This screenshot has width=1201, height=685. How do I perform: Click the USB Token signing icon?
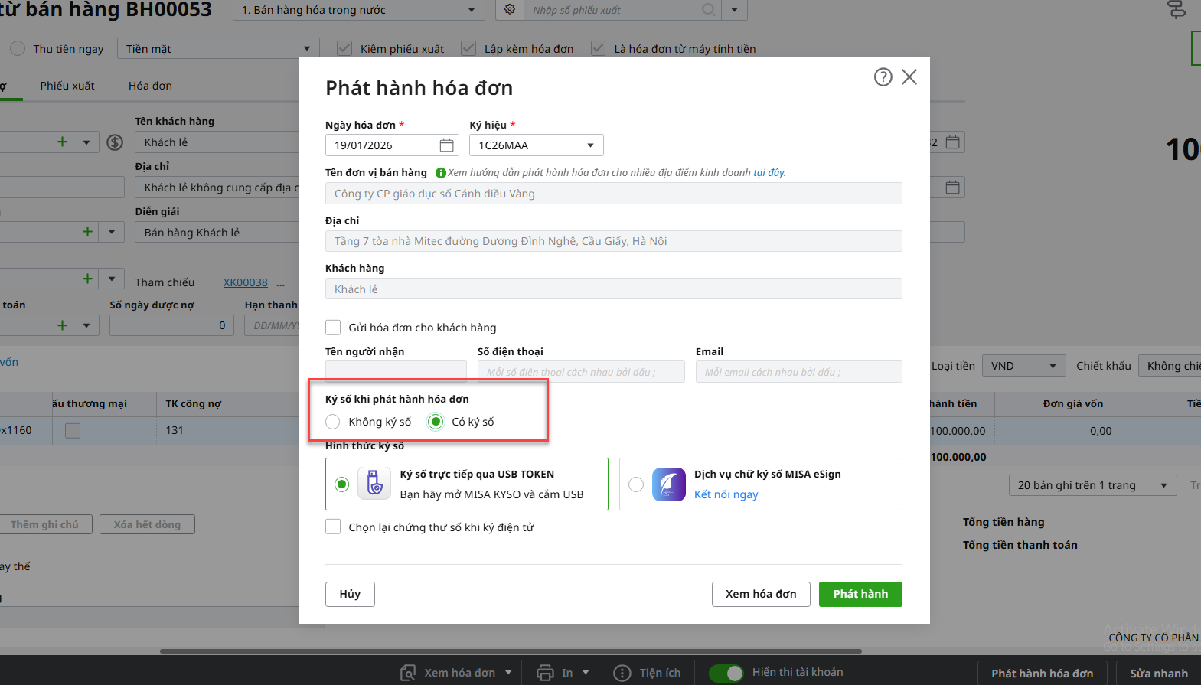(x=374, y=484)
